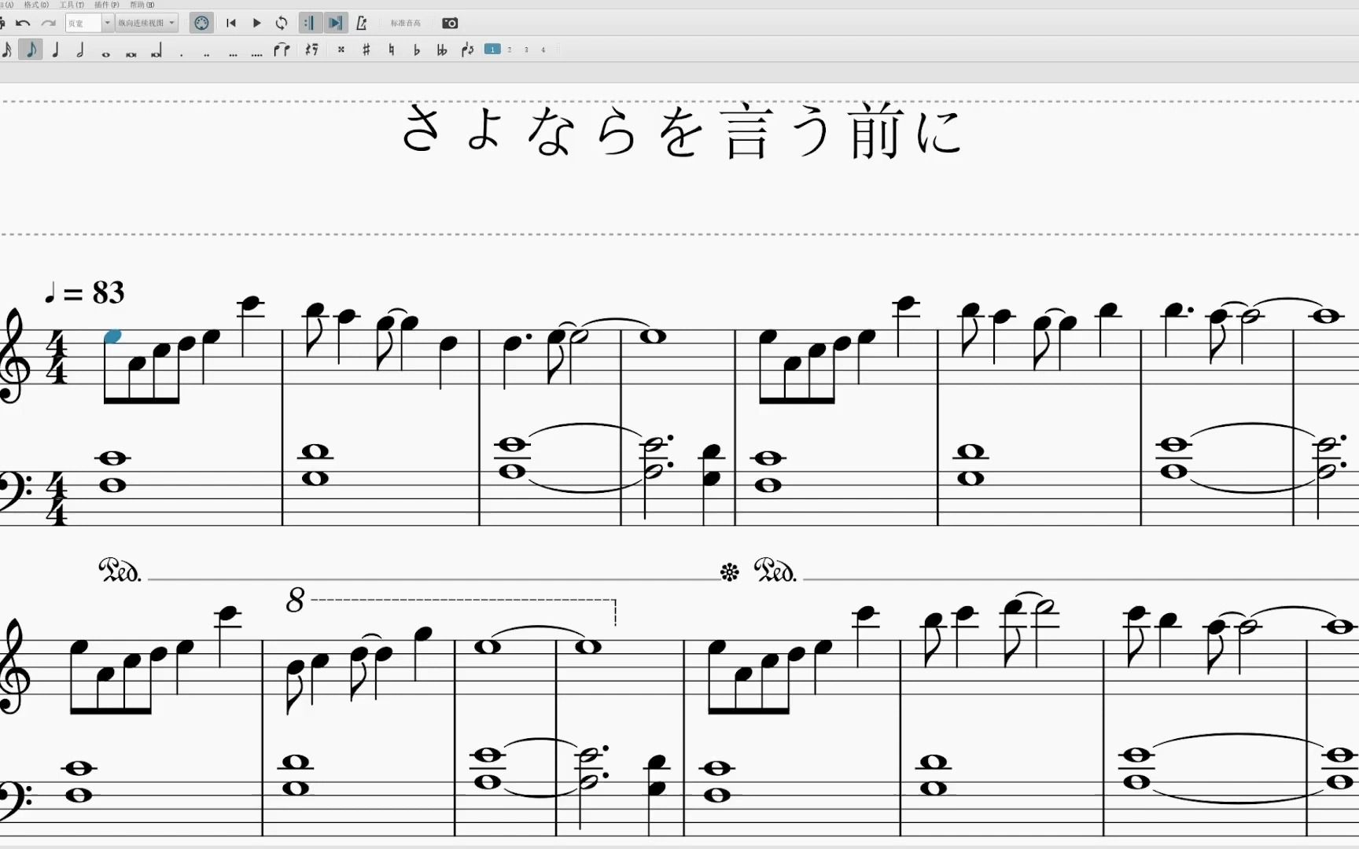
Task: Select the score title さよならを言う前に
Action: tap(682, 132)
